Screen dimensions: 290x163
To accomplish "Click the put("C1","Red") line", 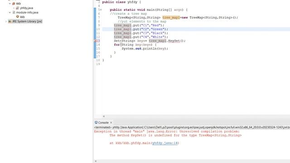I will [139, 25].
